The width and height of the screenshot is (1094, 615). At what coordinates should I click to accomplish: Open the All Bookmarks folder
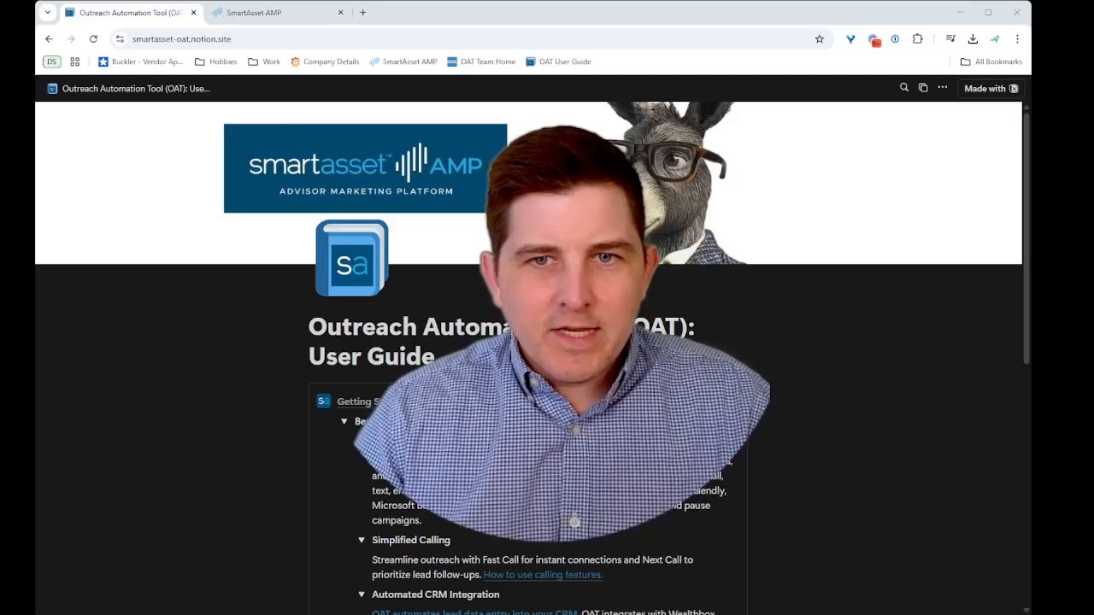click(x=991, y=61)
